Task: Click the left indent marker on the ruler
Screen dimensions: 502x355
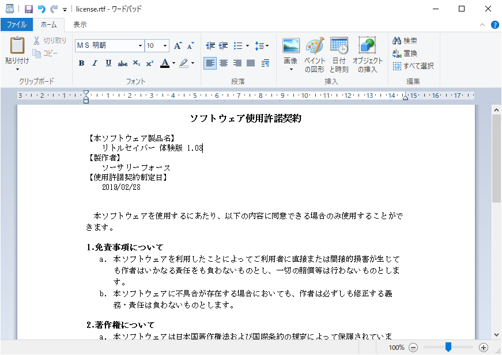Action: pyautogui.click(x=86, y=97)
